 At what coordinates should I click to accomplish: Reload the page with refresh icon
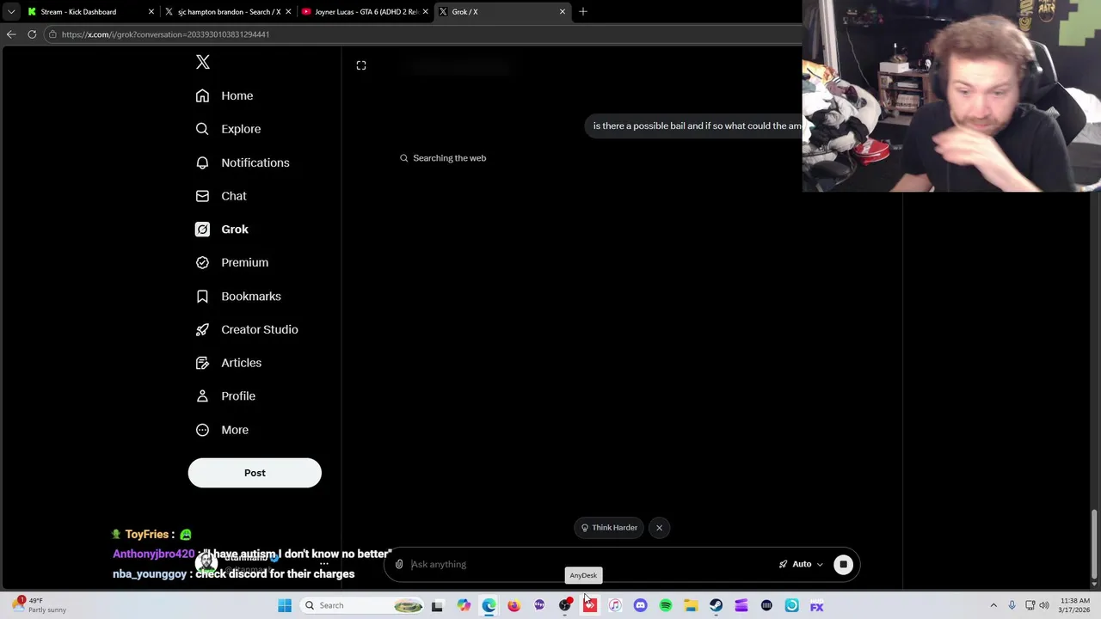[32, 34]
